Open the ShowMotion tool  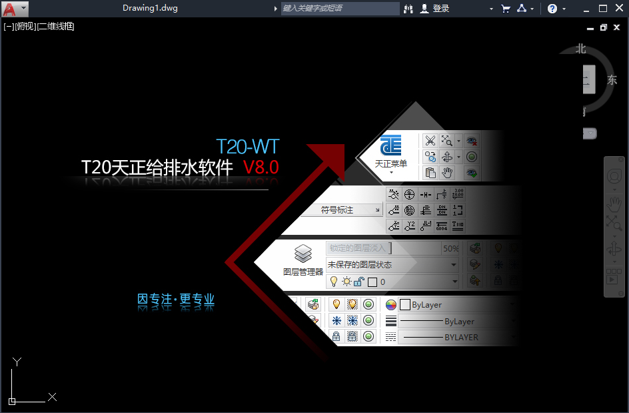pos(614,277)
